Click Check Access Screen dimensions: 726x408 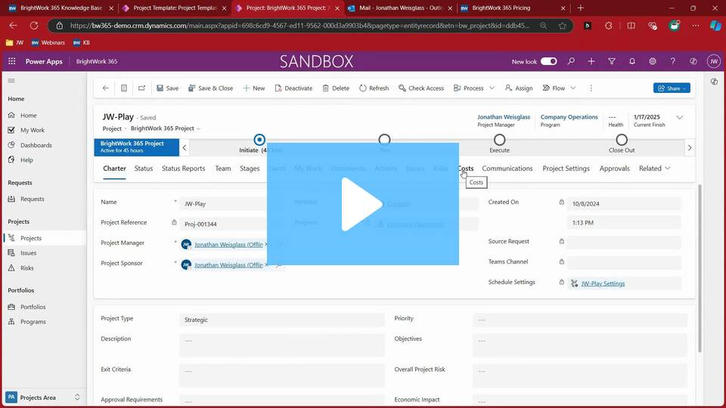(x=421, y=88)
